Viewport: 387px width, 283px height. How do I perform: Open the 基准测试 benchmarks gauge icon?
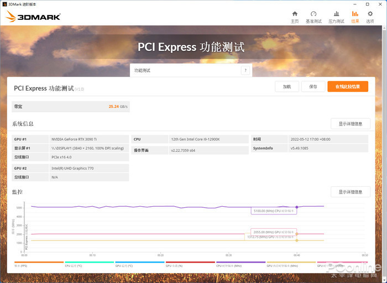click(x=313, y=14)
